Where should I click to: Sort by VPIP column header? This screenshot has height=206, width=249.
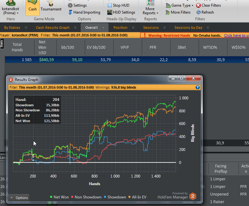click(x=124, y=47)
